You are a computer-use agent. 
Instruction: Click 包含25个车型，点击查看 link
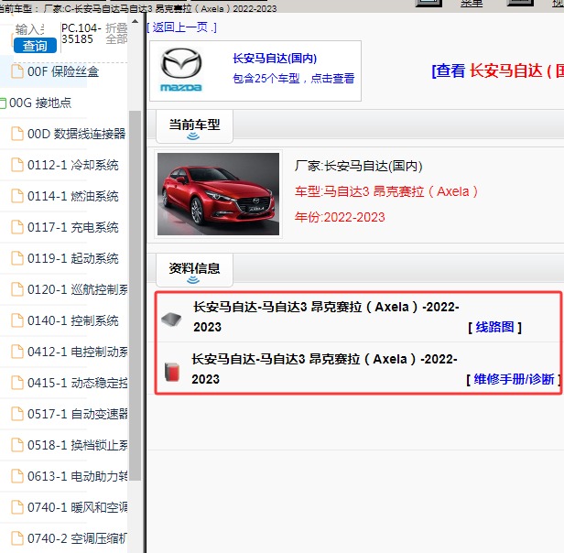pyautogui.click(x=294, y=78)
